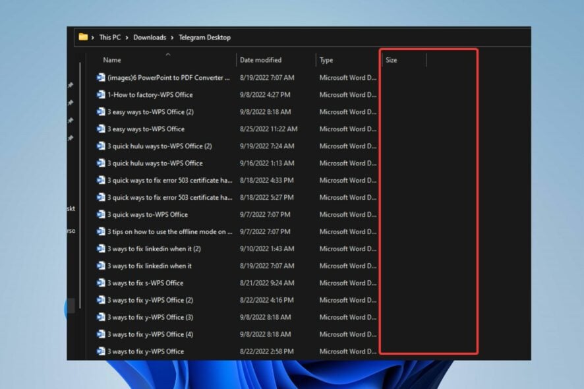Select the file '3 ways to fix y-WPS Office'
The height and width of the screenshot is (389, 584).
point(146,351)
